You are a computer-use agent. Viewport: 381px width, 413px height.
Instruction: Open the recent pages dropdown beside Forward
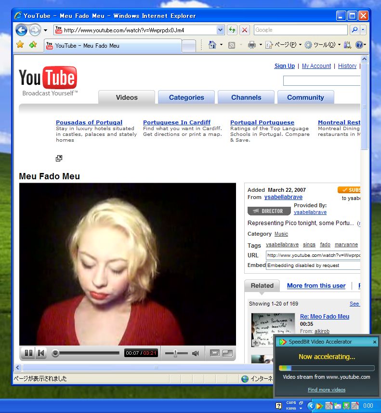tap(46, 30)
